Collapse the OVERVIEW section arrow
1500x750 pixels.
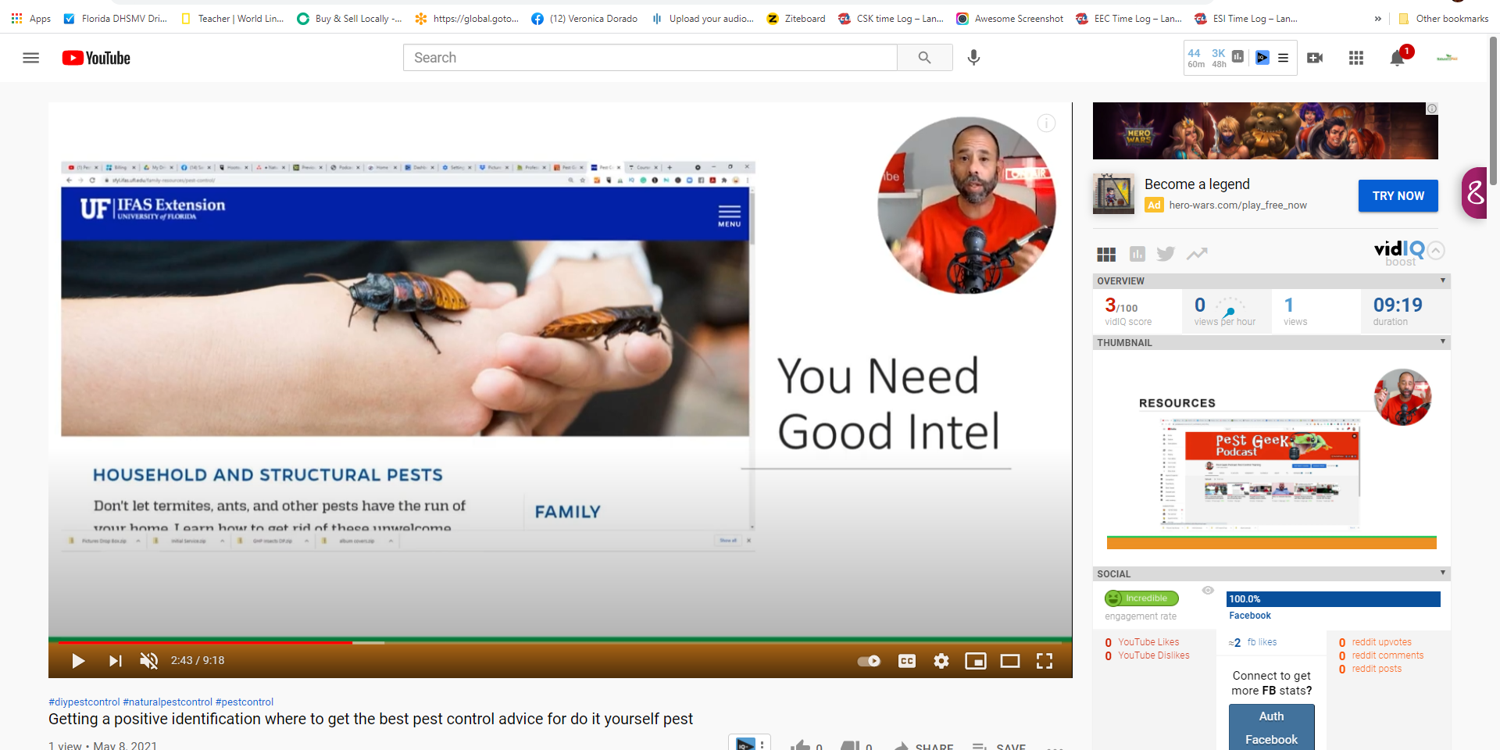tap(1442, 280)
